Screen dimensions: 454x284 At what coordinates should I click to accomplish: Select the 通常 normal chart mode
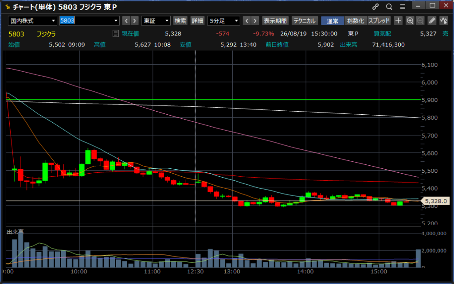pyautogui.click(x=333, y=21)
